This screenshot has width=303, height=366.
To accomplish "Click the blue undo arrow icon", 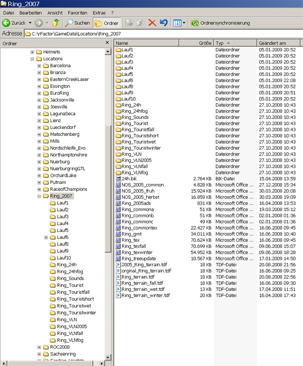I will point(164,22).
